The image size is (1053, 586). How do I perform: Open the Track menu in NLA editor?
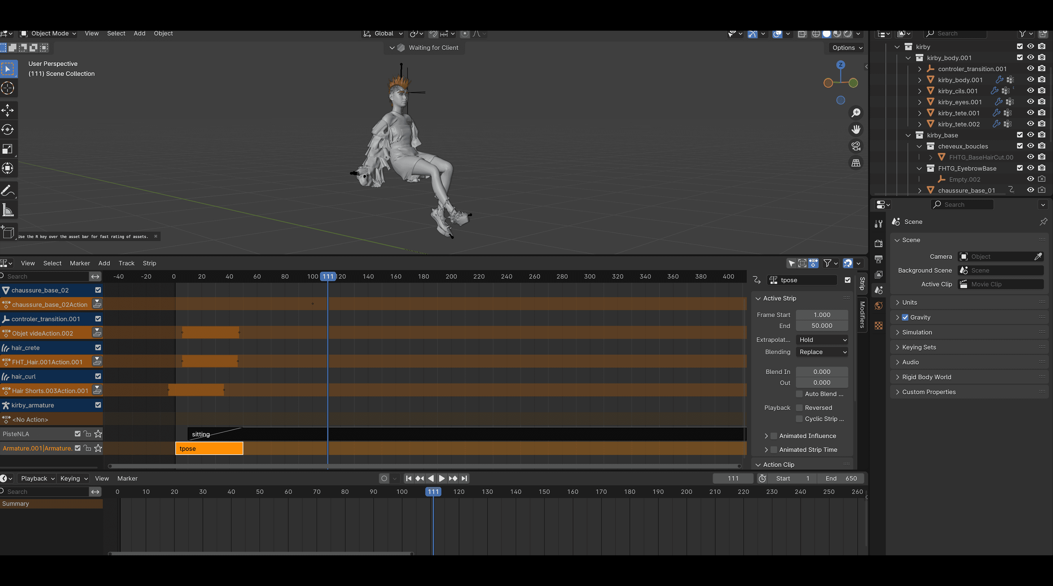tap(126, 263)
